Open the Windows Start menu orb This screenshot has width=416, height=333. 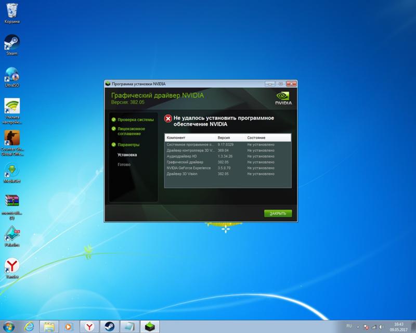(x=8, y=327)
